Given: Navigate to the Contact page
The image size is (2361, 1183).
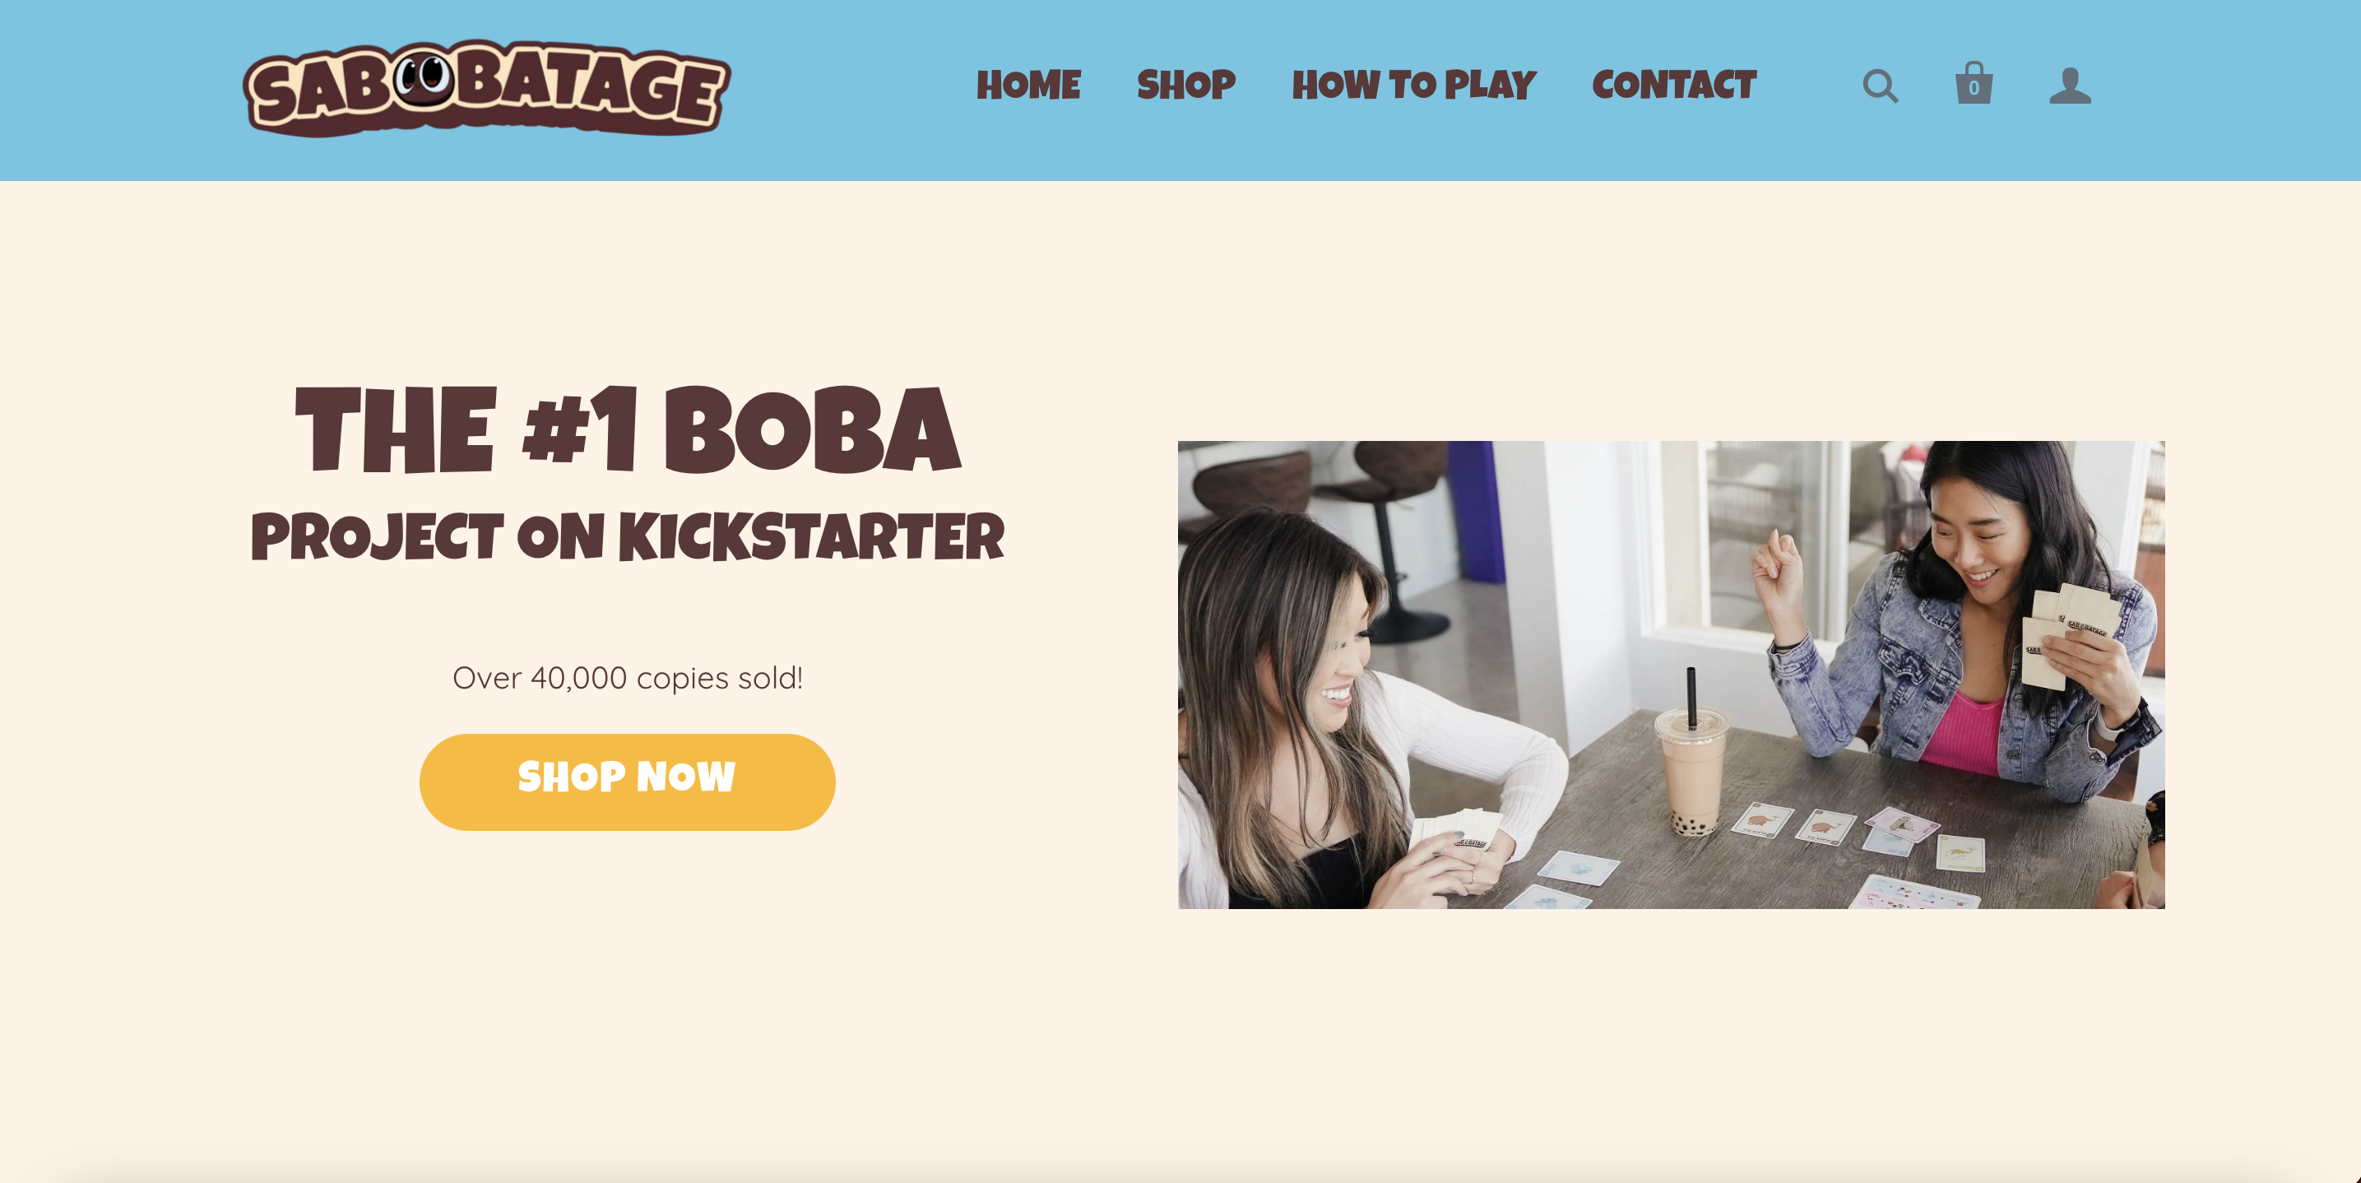Looking at the screenshot, I should [1673, 86].
